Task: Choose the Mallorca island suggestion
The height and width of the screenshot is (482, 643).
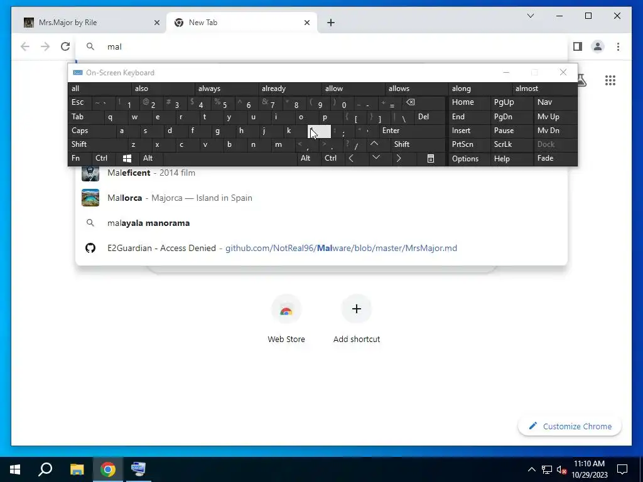Action: click(x=322, y=198)
